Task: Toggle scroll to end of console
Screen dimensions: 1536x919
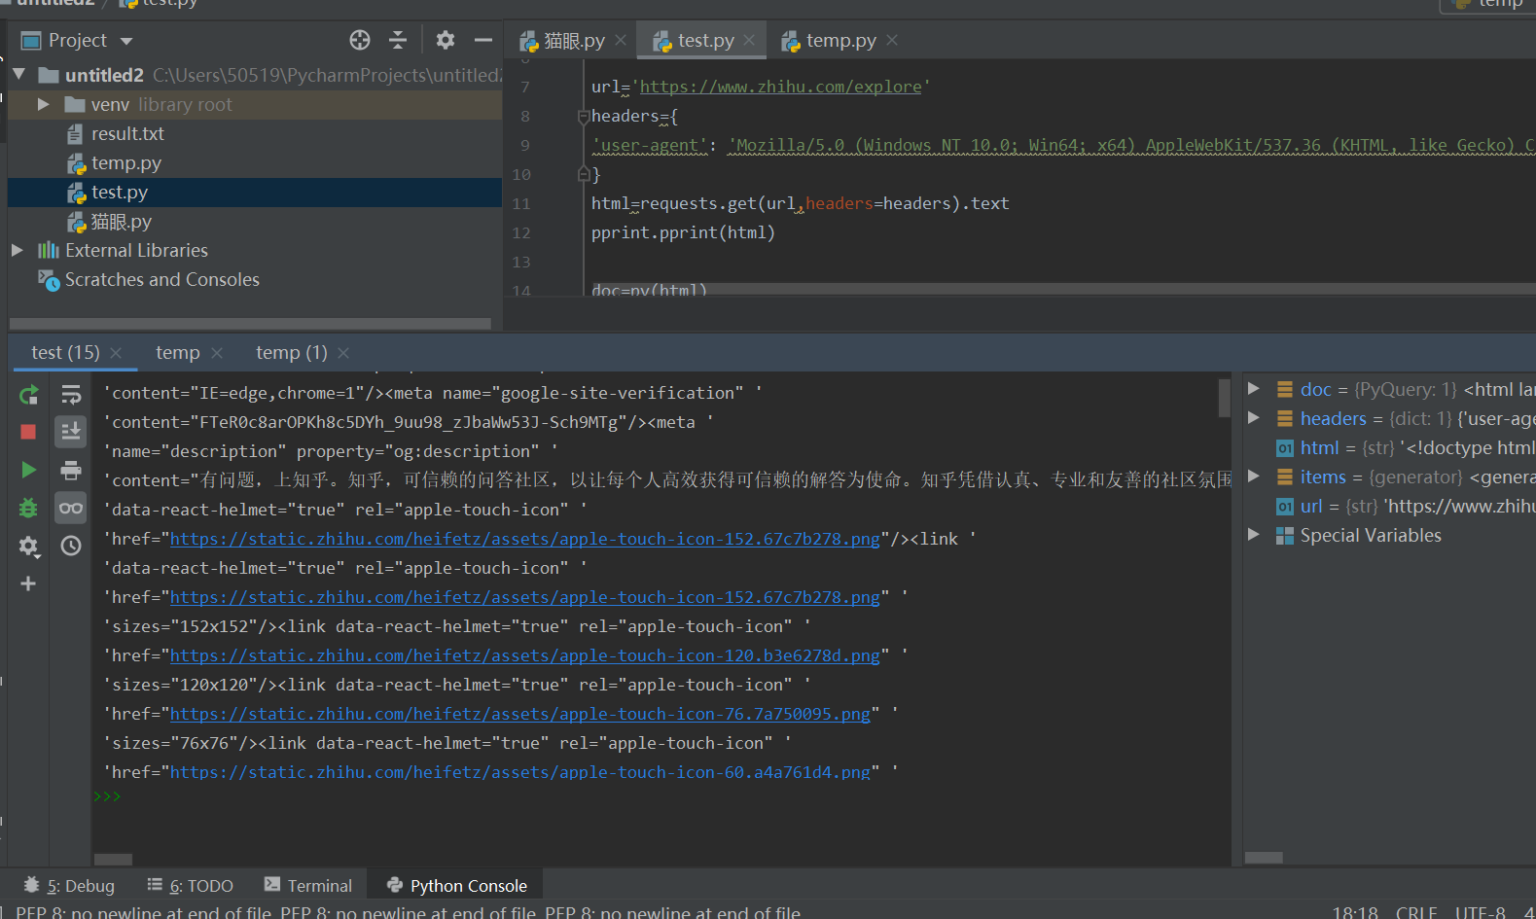Action: [71, 432]
